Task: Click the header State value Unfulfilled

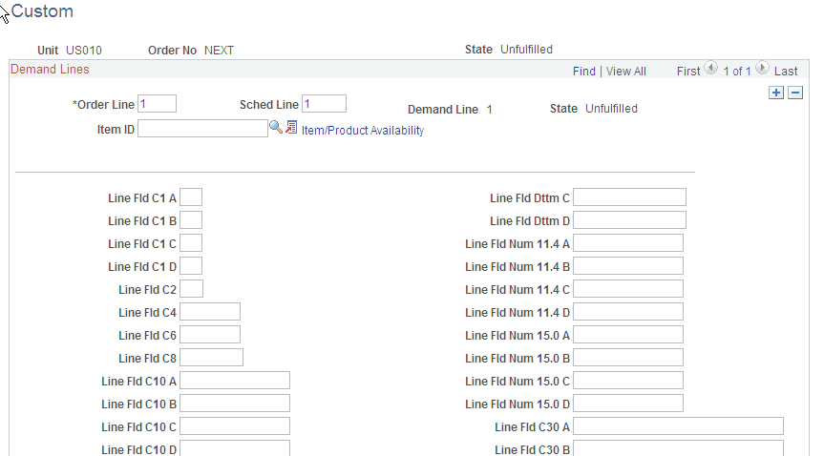Action: coord(526,50)
